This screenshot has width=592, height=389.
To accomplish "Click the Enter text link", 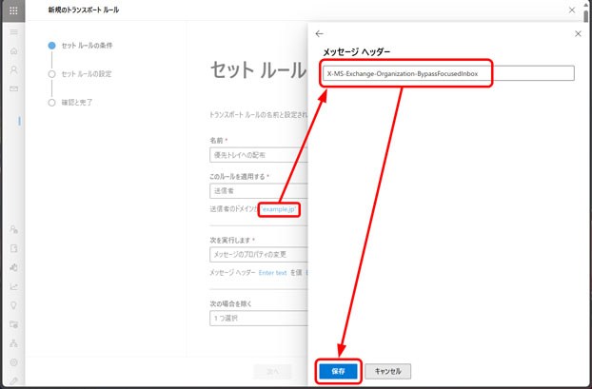I will click(272, 273).
